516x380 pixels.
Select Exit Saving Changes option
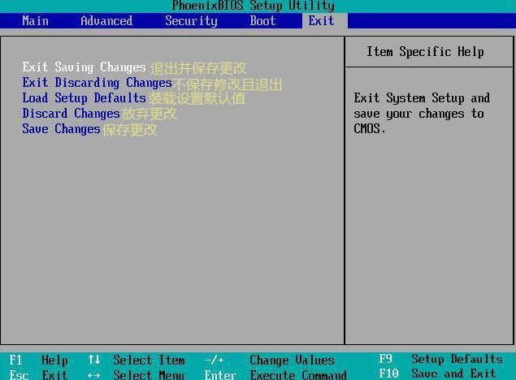tap(84, 67)
